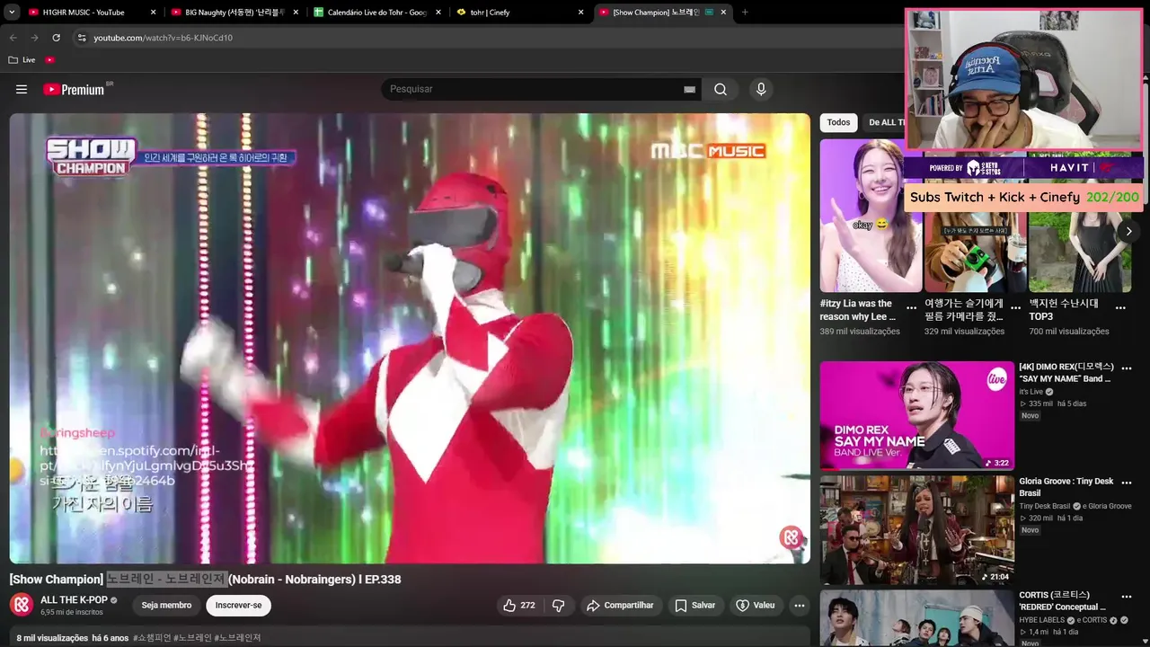1150x647 pixels.
Task: Like the video with thumbs up
Action: tap(519, 605)
